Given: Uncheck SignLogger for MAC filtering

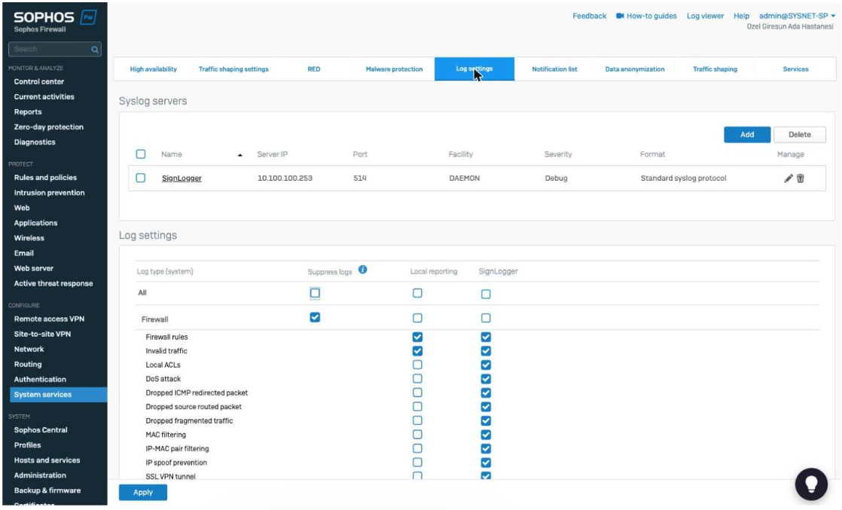Looking at the screenshot, I should (486, 435).
